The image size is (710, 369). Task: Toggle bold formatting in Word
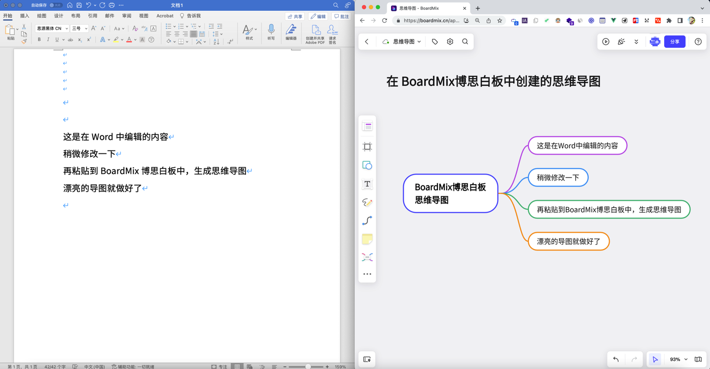39,39
